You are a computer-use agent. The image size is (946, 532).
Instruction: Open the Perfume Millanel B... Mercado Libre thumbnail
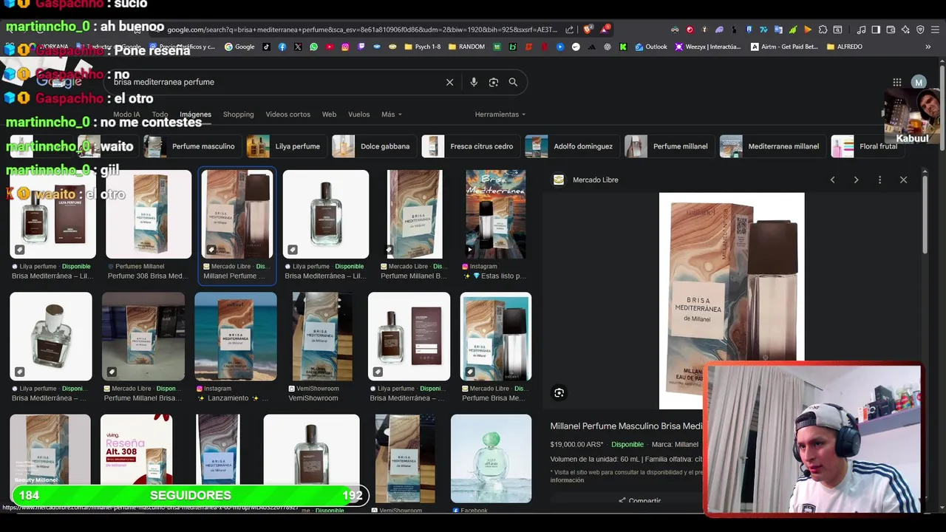point(415,214)
